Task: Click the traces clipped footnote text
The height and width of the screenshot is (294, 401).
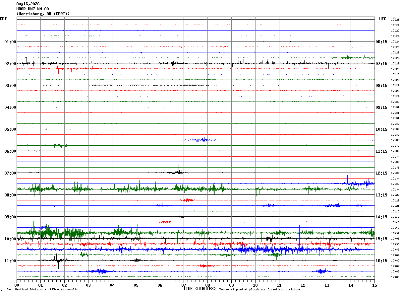Action: (x=260, y=290)
